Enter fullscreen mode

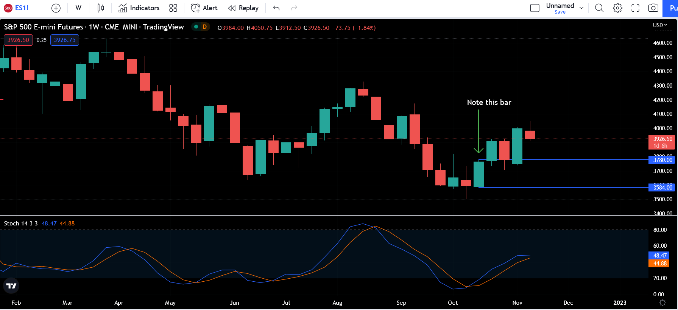coord(635,8)
